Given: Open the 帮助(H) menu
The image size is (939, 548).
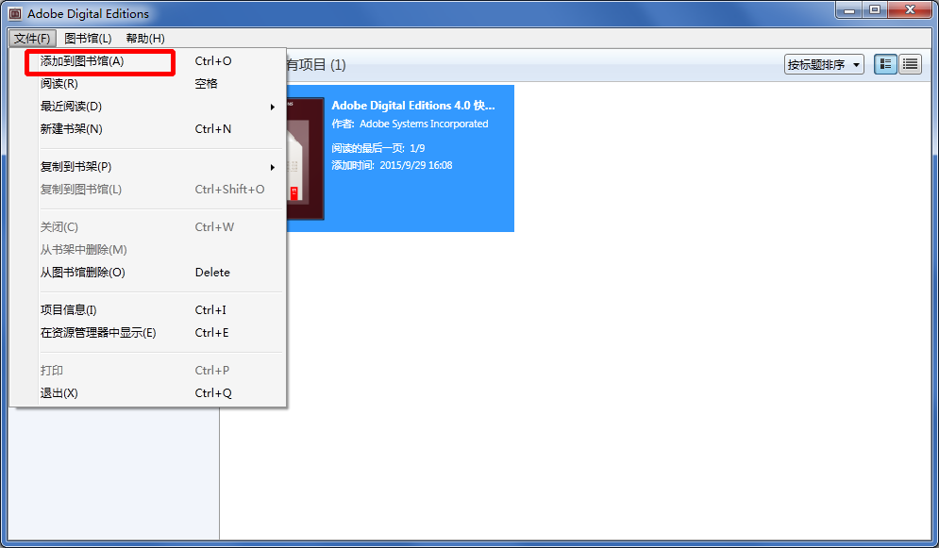Looking at the screenshot, I should click(x=145, y=39).
